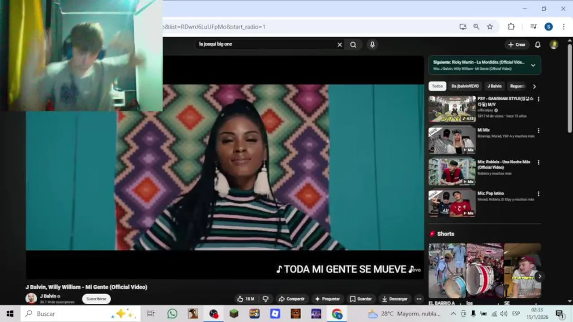Click the Chrome install app icon
Screen dimensions: 573x322
click(463, 27)
